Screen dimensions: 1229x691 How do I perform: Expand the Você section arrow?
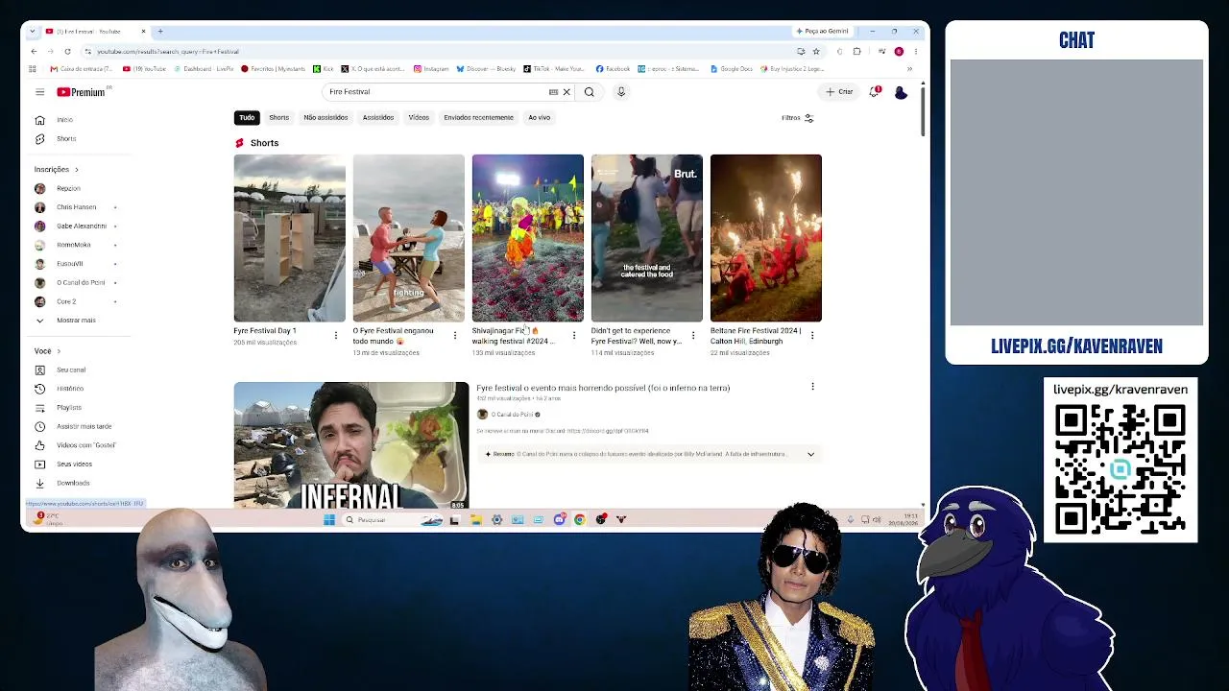tap(59, 351)
